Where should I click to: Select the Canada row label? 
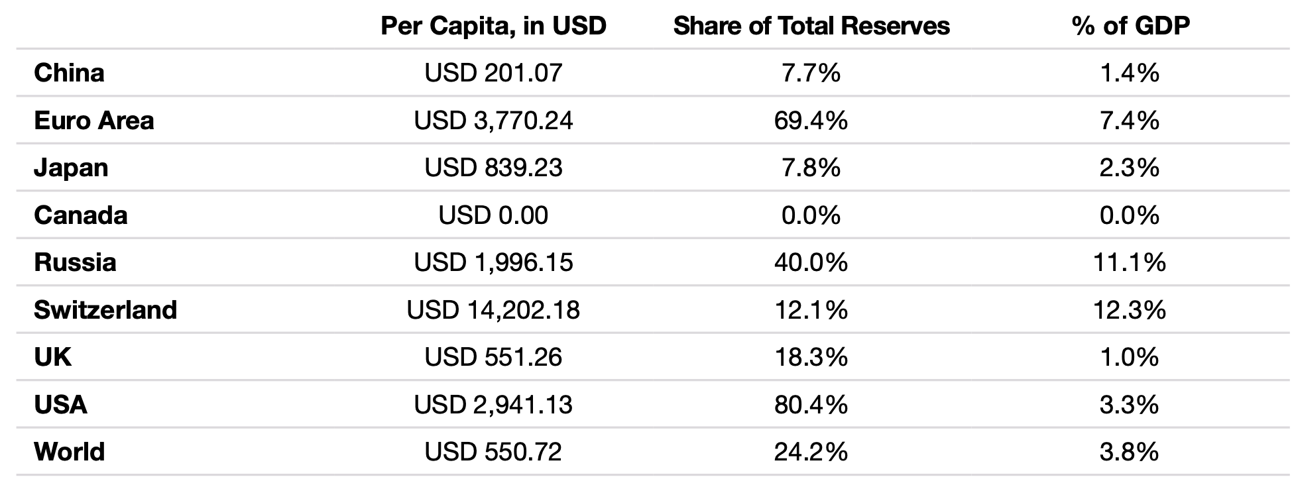(x=80, y=215)
